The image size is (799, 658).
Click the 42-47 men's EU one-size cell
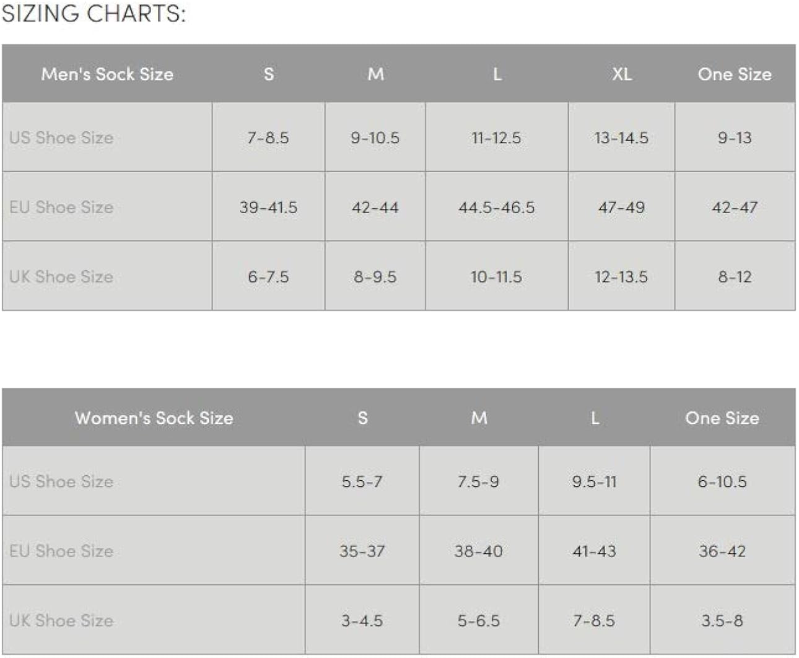point(735,207)
